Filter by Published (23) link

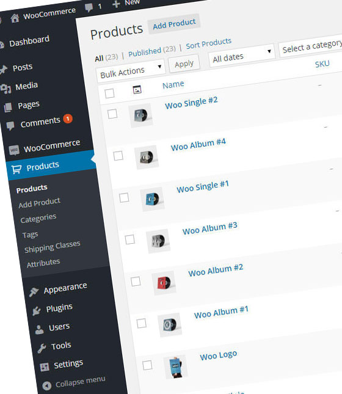pos(152,51)
